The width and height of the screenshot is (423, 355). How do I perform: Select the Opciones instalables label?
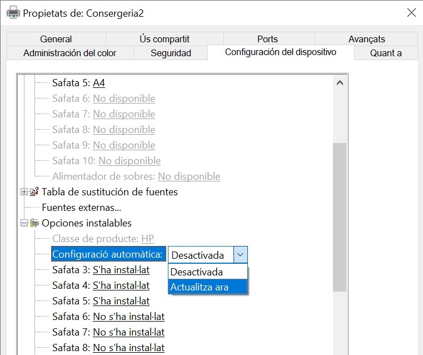(87, 223)
